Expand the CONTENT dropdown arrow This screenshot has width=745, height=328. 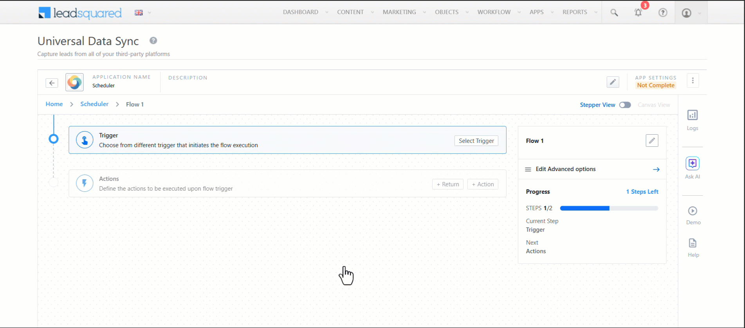372,12
